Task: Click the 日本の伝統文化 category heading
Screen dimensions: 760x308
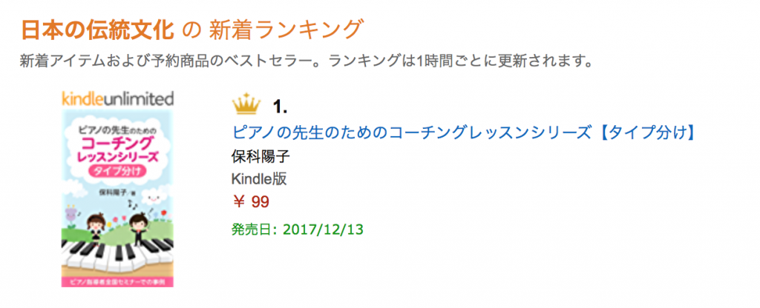Action: [97, 28]
